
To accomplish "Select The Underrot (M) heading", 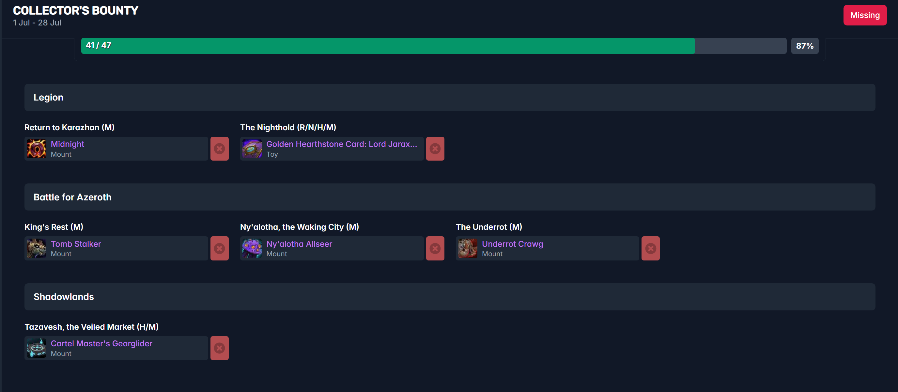I will click(489, 227).
